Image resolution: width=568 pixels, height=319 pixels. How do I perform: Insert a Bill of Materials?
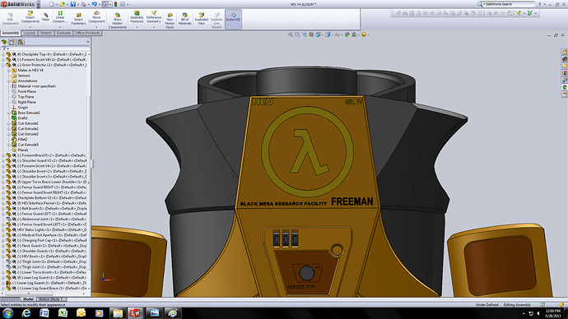tap(184, 19)
